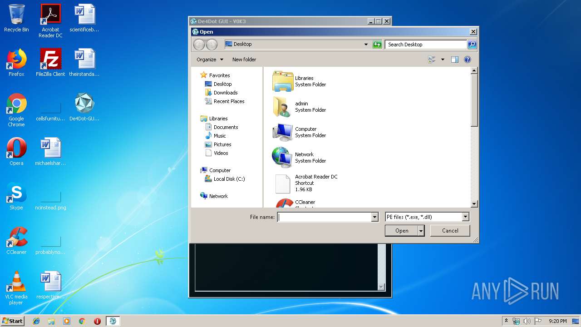Show hidden icons in system tray
Viewport: 581px width, 327px height.
(x=507, y=321)
